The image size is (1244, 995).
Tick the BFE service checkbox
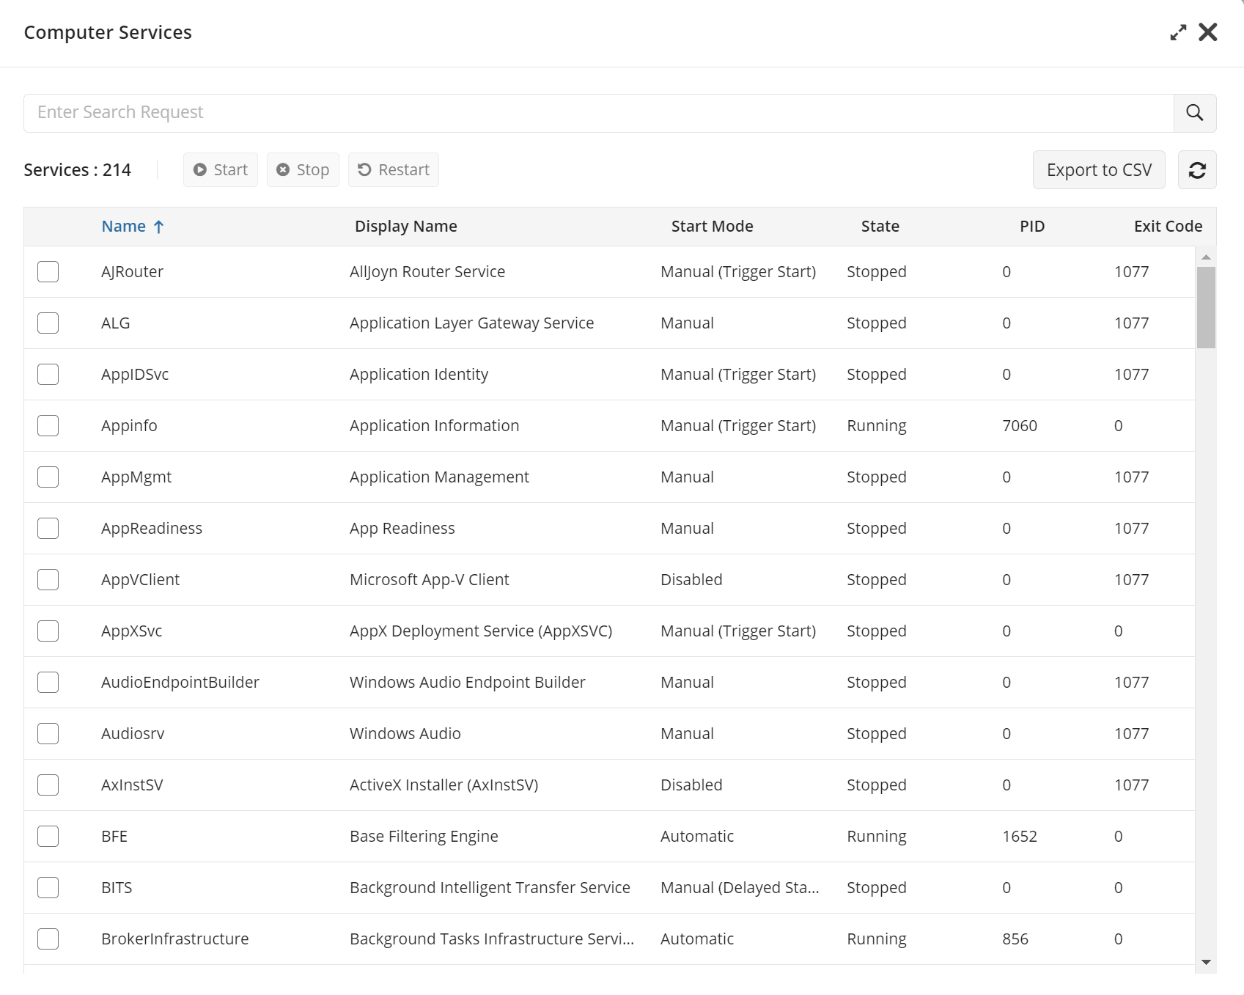(x=48, y=837)
